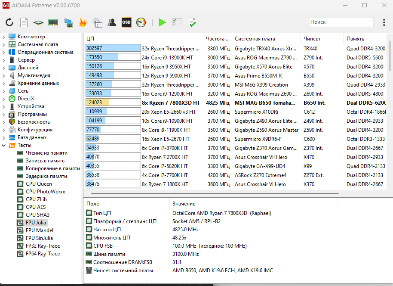Expand the Операционная система node
This screenshot has width=393, height=286.
(3, 53)
